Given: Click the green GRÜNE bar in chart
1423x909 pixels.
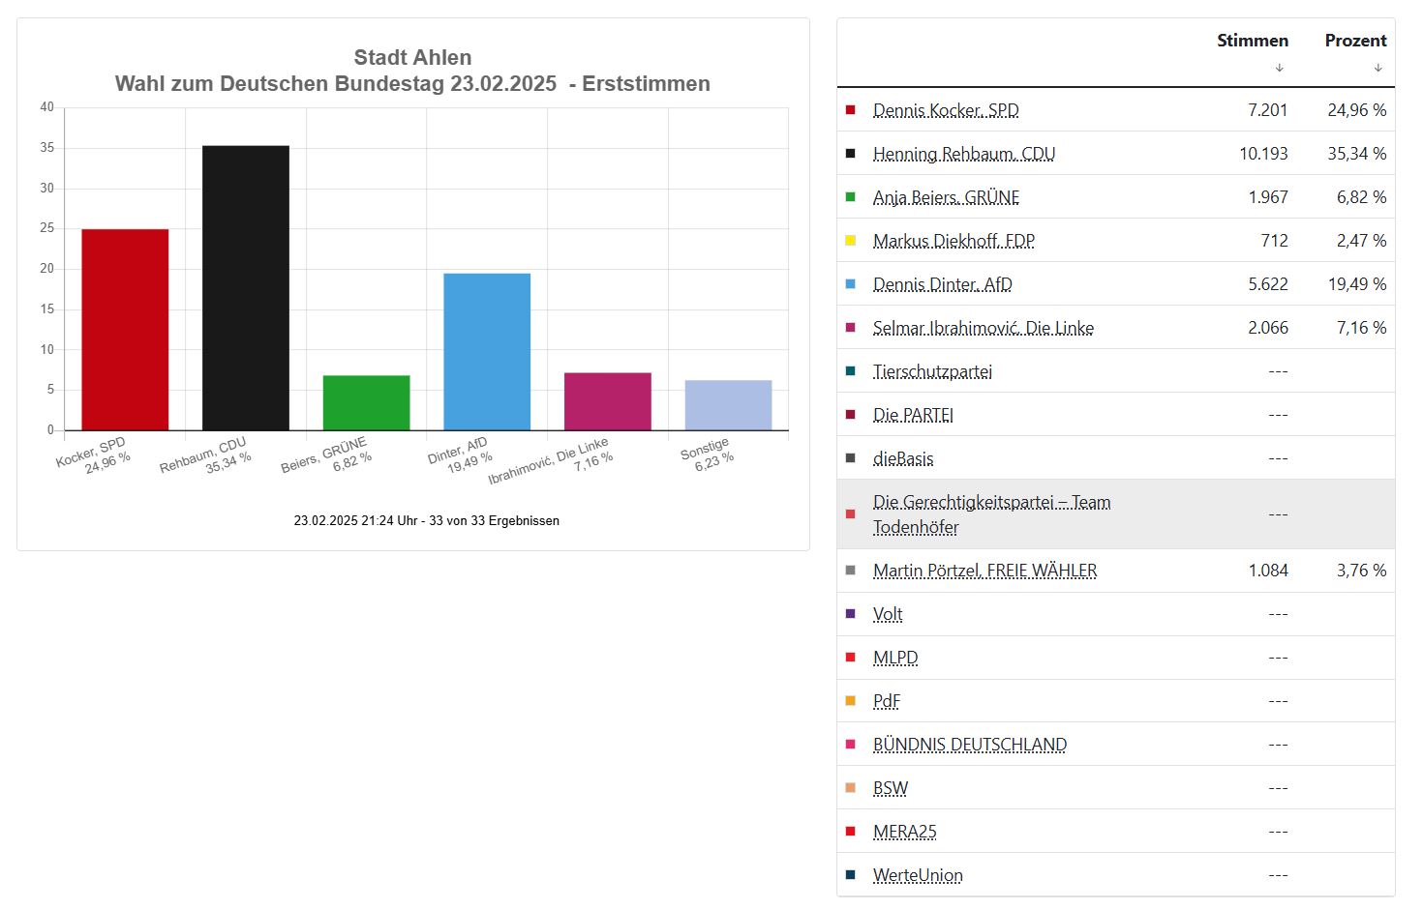Looking at the screenshot, I should coord(366,402).
